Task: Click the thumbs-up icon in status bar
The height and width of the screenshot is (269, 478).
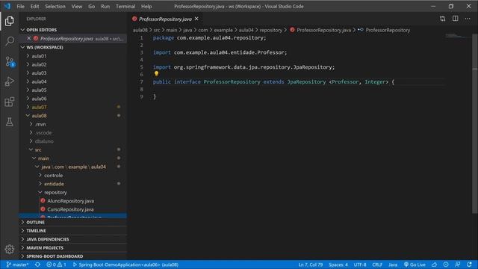Action: (x=435, y=265)
